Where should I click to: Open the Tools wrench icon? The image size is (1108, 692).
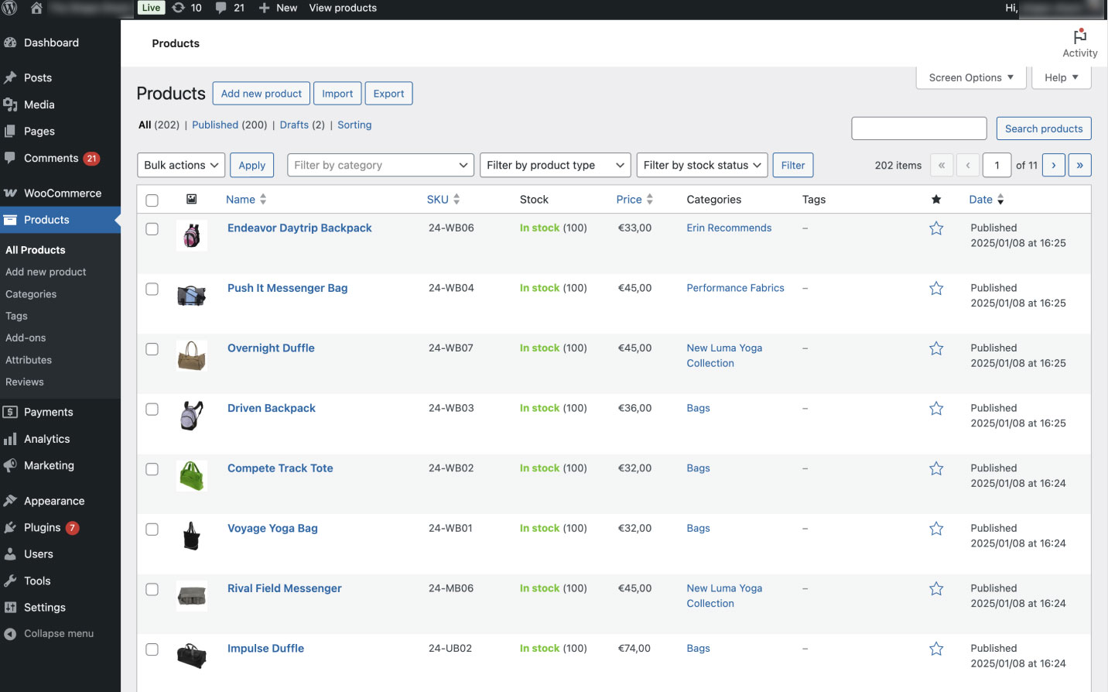point(10,581)
